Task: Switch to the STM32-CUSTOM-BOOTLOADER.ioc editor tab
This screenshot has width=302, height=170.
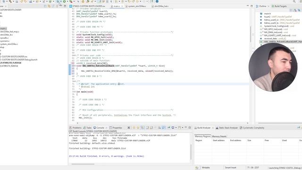Action: (x=87, y=6)
